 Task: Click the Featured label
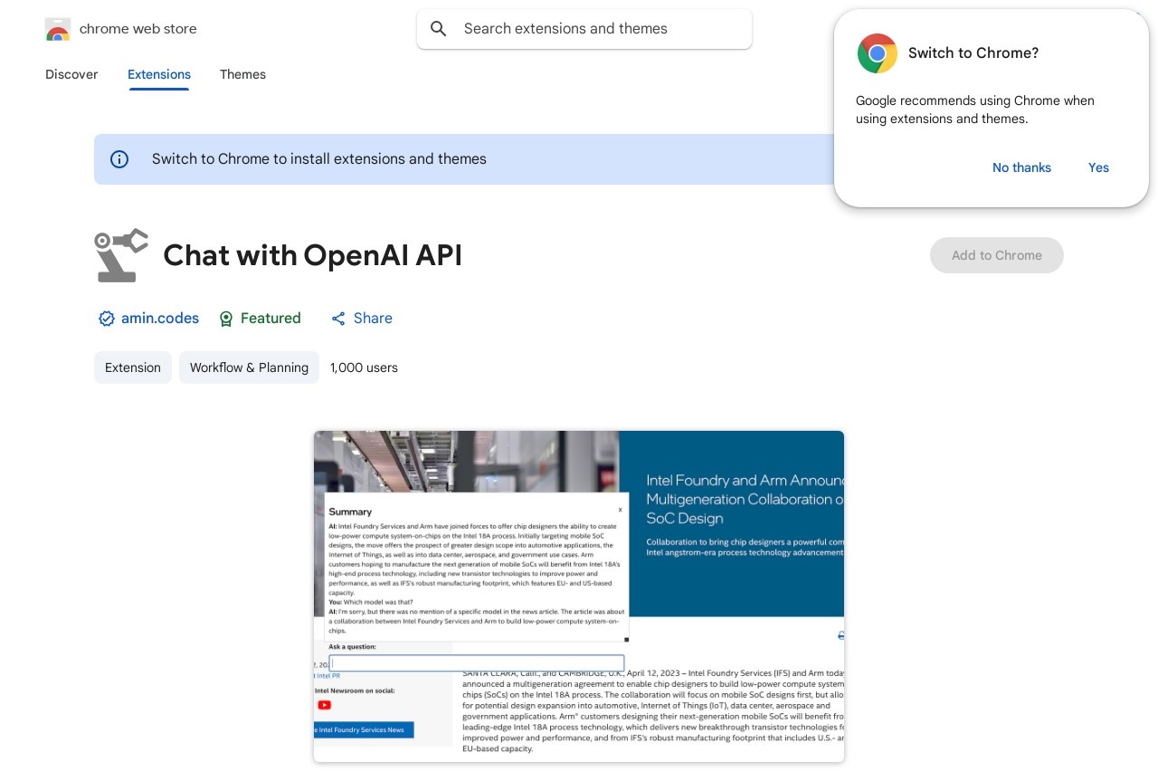pyautogui.click(x=271, y=319)
